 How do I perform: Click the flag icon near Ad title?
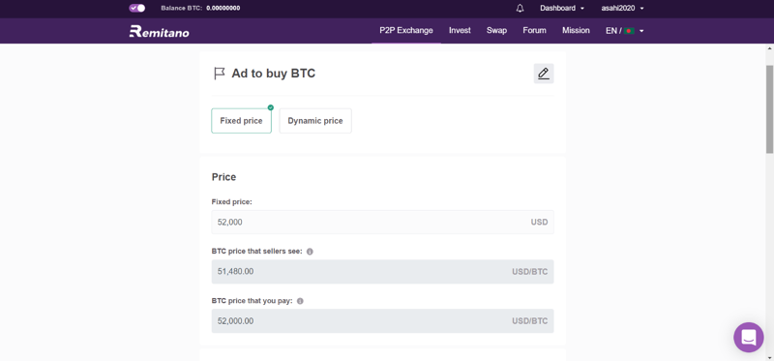pos(220,74)
